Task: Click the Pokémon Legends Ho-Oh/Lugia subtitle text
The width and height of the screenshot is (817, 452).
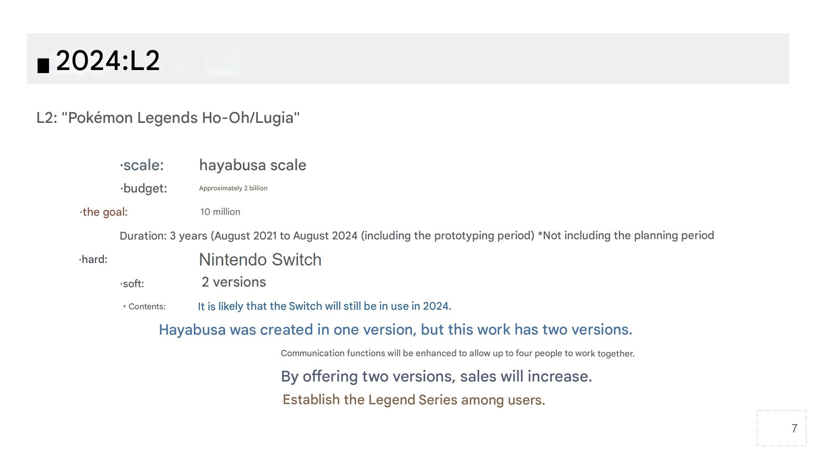Action: click(x=168, y=118)
